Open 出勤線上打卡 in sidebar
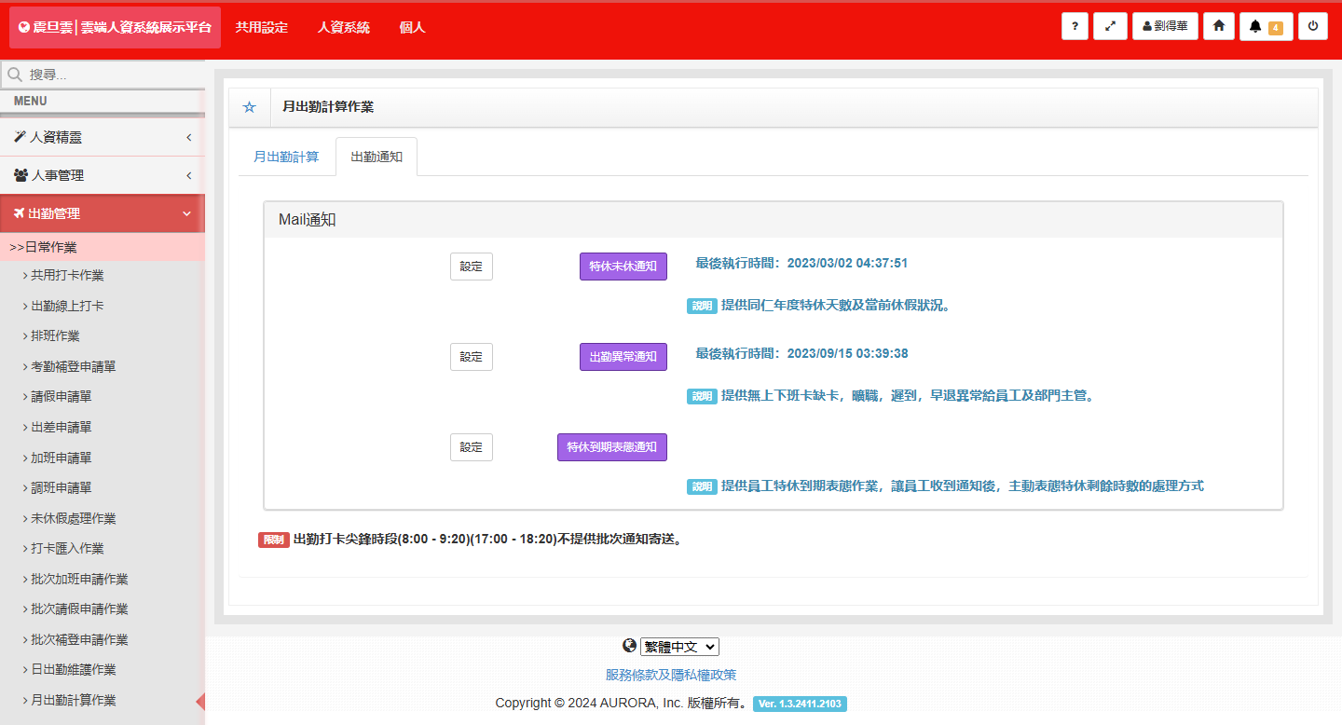This screenshot has width=1342, height=725. (x=67, y=306)
